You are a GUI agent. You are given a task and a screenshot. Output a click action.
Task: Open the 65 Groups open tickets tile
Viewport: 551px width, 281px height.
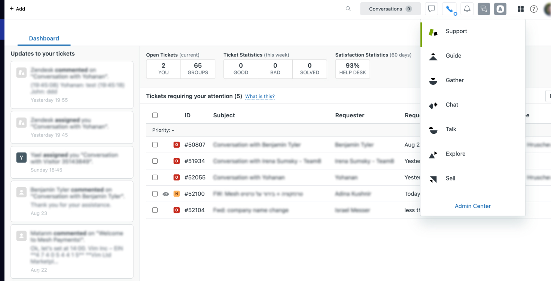point(198,69)
